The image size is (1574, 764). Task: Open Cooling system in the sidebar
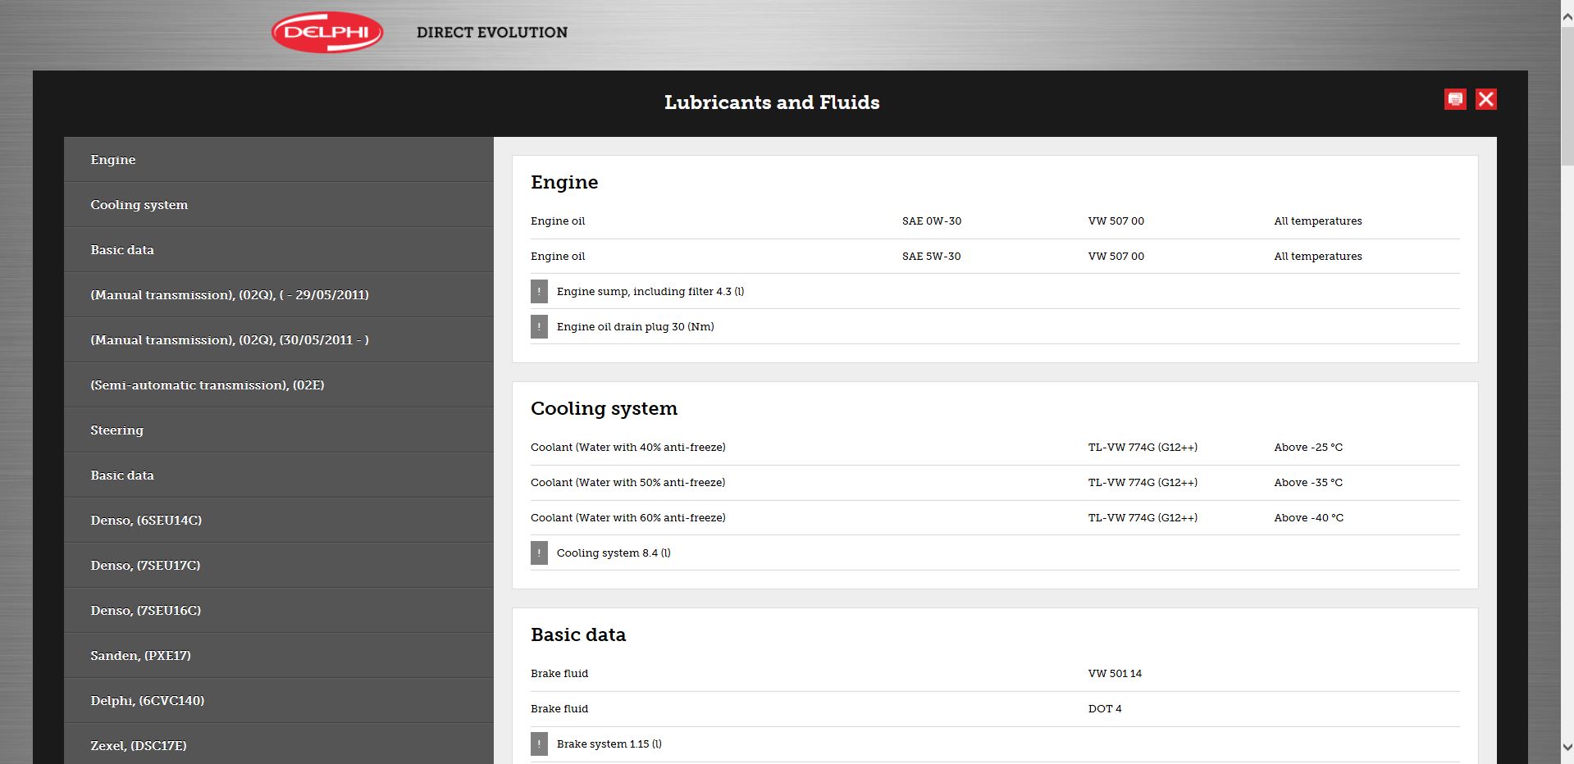tap(139, 205)
